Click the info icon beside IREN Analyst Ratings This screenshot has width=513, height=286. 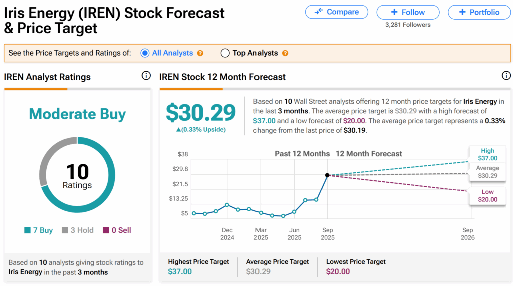click(146, 76)
